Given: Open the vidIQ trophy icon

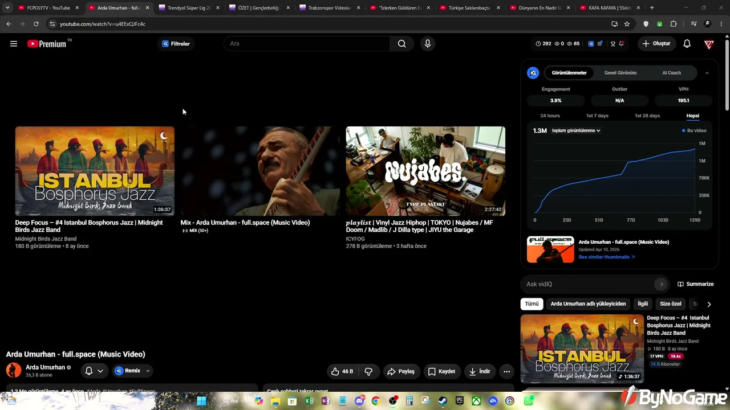Looking at the screenshot, I should (x=613, y=44).
